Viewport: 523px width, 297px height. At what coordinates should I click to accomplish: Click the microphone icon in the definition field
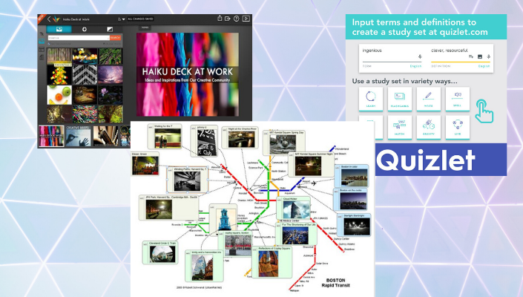[488, 56]
